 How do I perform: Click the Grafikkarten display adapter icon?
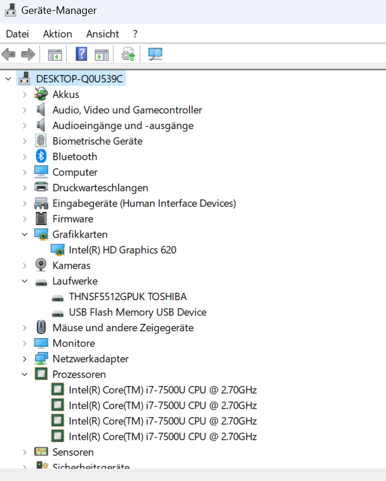41,234
